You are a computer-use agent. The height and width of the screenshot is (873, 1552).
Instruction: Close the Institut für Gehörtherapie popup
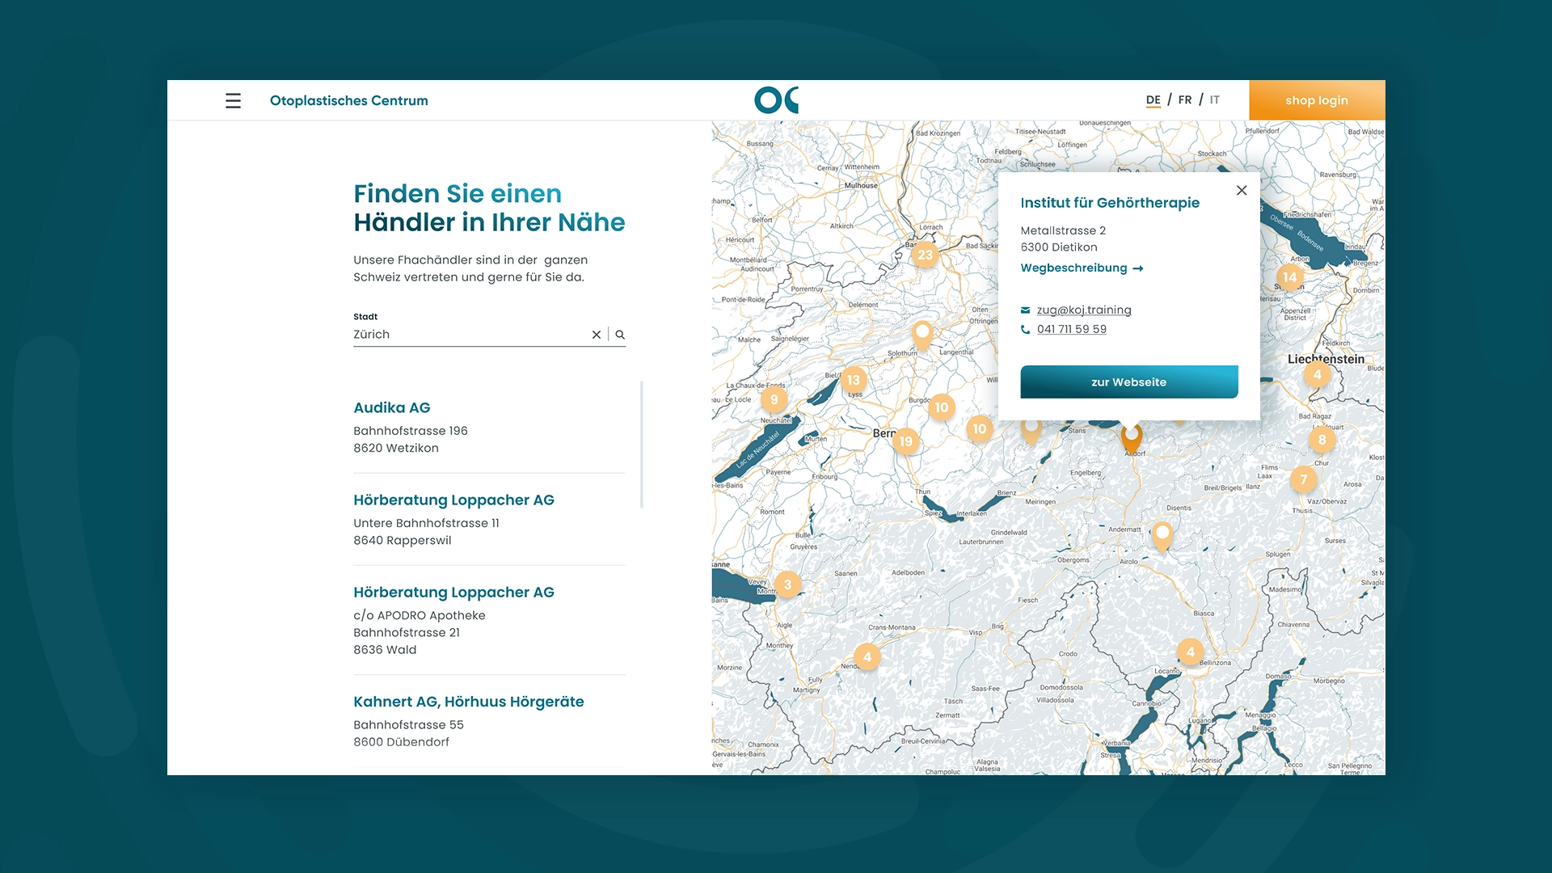coord(1242,191)
